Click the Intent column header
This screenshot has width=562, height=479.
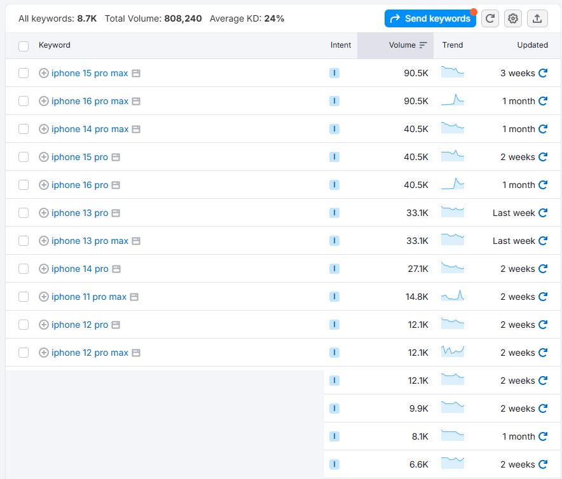[341, 45]
